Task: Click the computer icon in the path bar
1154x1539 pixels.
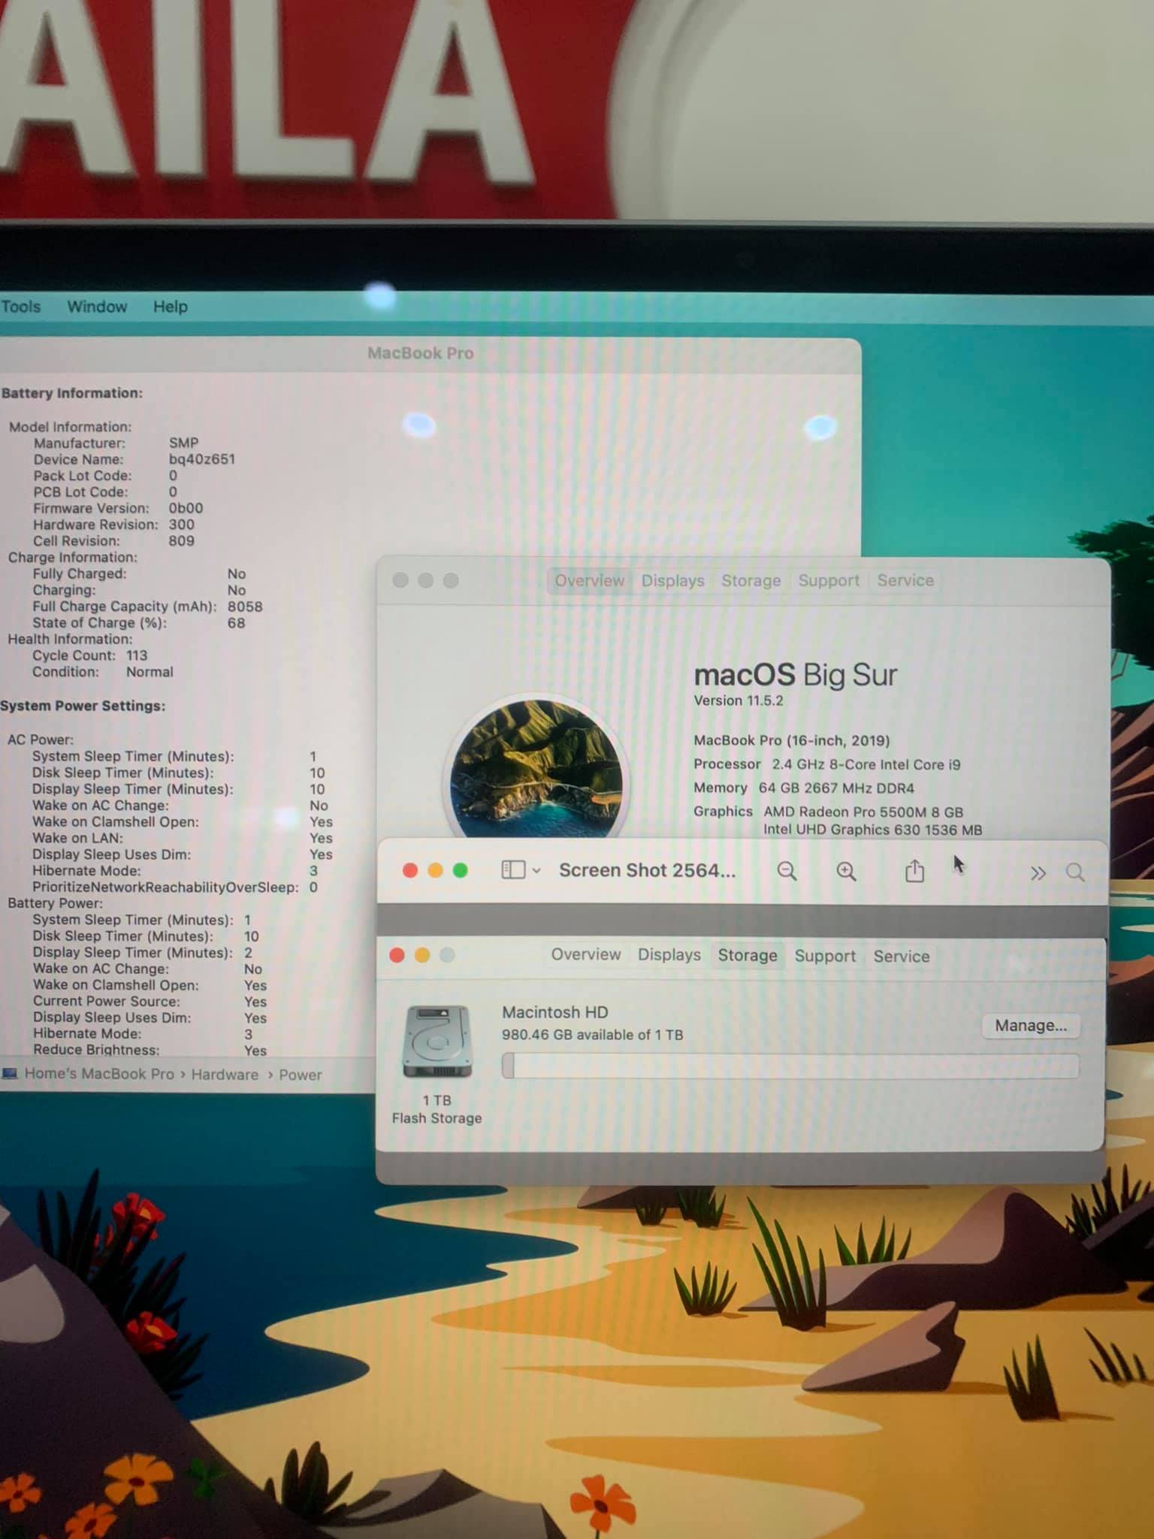Action: [x=10, y=1074]
